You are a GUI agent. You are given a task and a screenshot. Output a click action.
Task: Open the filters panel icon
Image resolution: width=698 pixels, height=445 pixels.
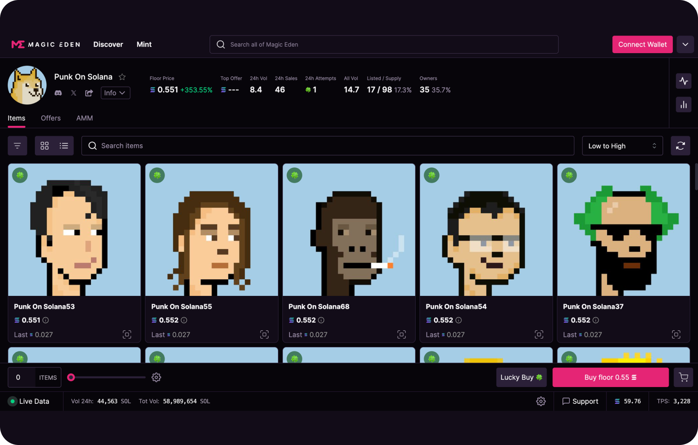pos(17,146)
